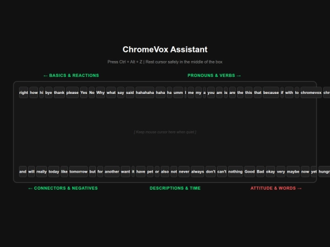Click the 'umm' word button
Screen dimensions: 330x247
pyautogui.click(x=178, y=93)
